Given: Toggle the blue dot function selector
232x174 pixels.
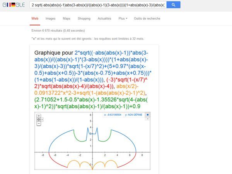Looking at the screenshot, I should click(x=148, y=115).
